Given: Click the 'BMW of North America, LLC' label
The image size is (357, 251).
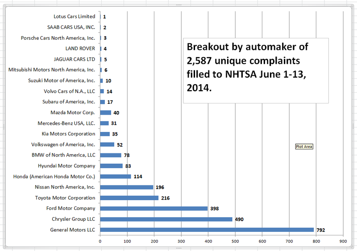Looking at the screenshot, I should [63, 155].
